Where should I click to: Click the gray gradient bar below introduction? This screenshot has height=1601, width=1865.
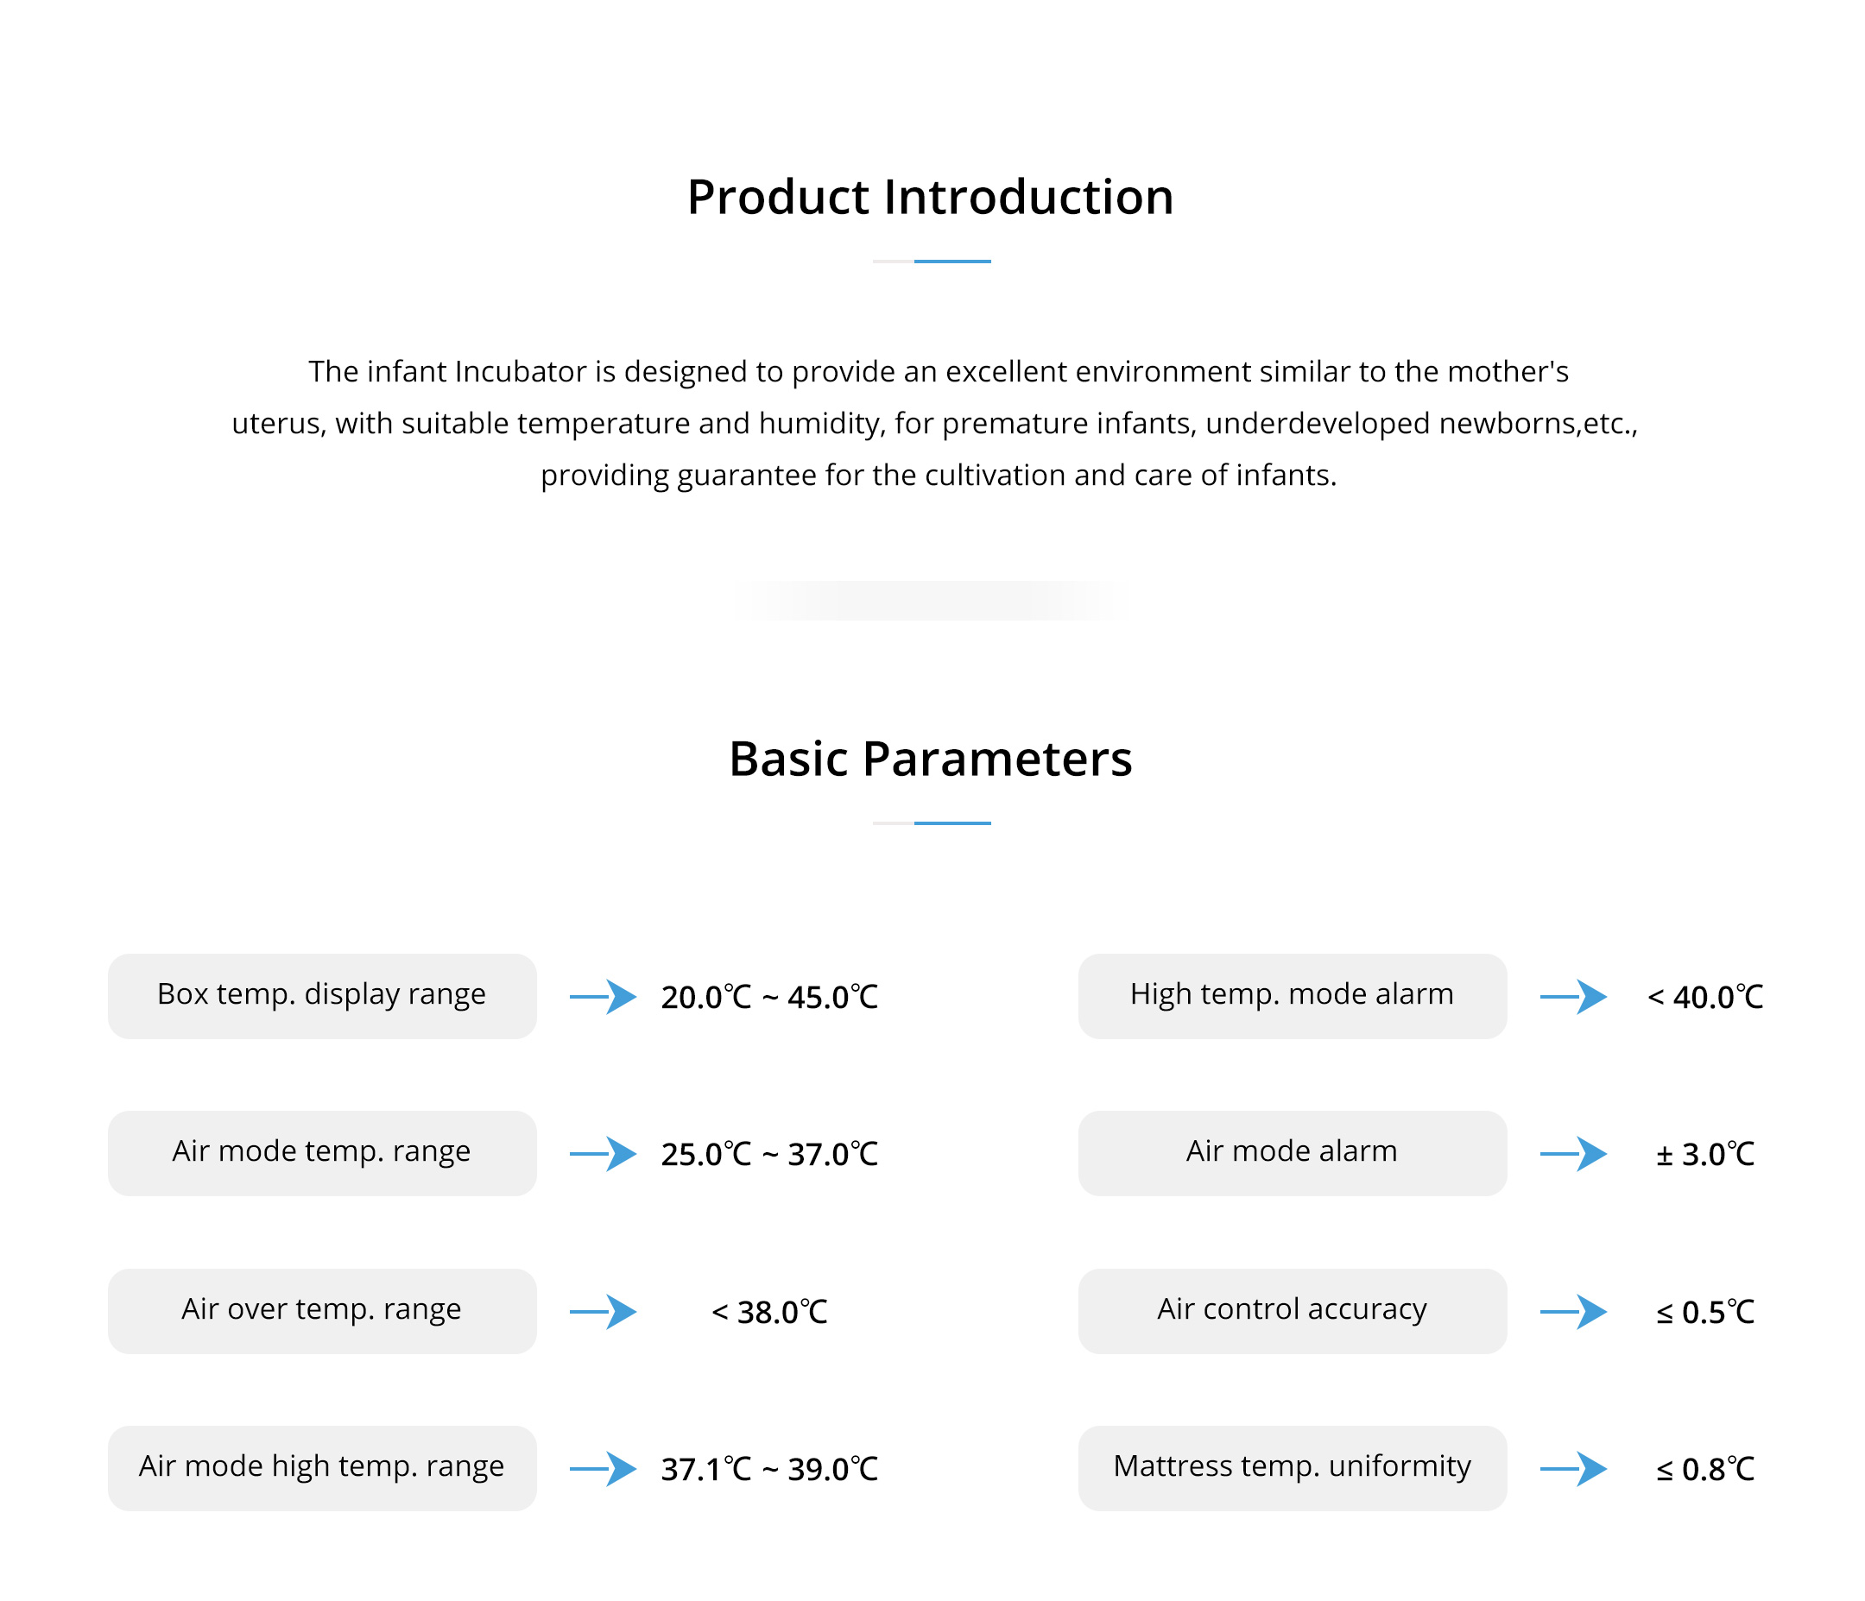931,600
